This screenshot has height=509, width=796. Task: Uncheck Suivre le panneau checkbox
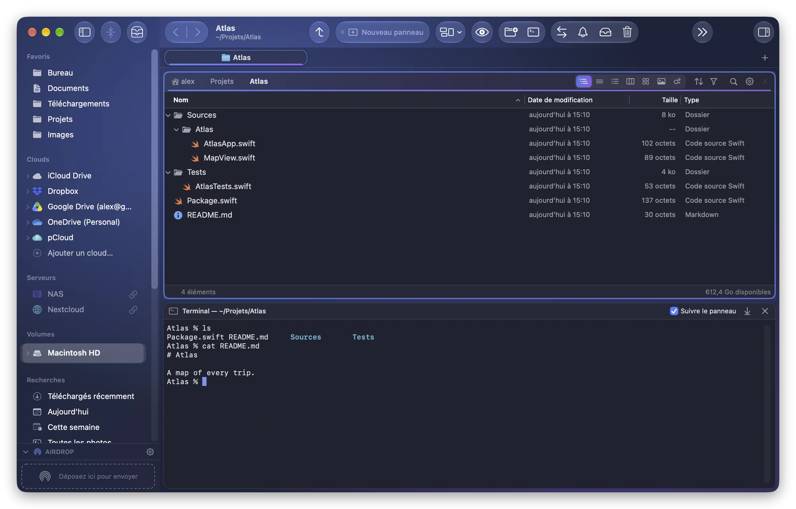(674, 311)
